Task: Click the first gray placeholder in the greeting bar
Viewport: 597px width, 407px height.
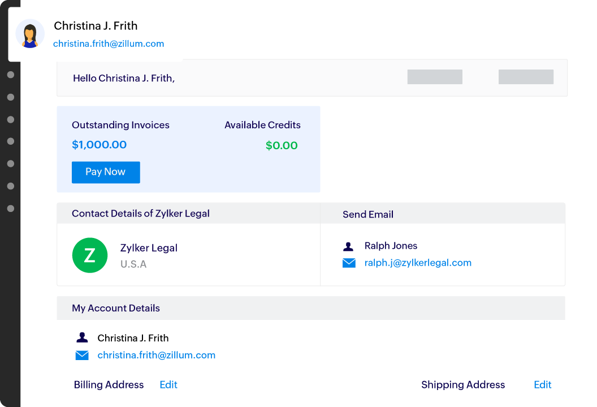Action: coord(435,77)
